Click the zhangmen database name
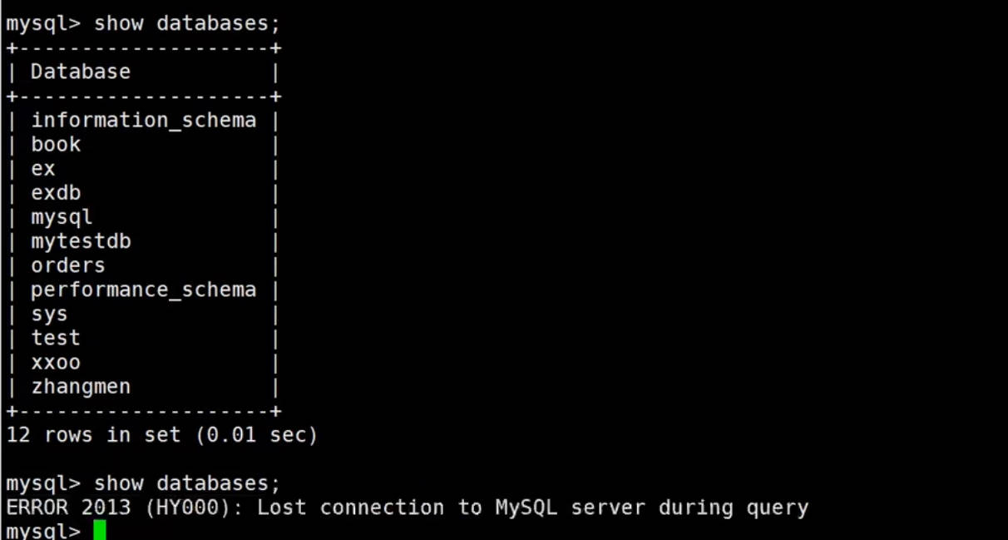The width and height of the screenshot is (1008, 540). (81, 387)
